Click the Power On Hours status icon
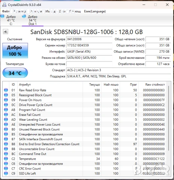This screenshot has height=180, width=174. 6,100
